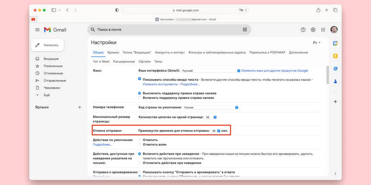Open Google Tasks side panel icon
Screen dimensions: 371x185
coord(335,69)
